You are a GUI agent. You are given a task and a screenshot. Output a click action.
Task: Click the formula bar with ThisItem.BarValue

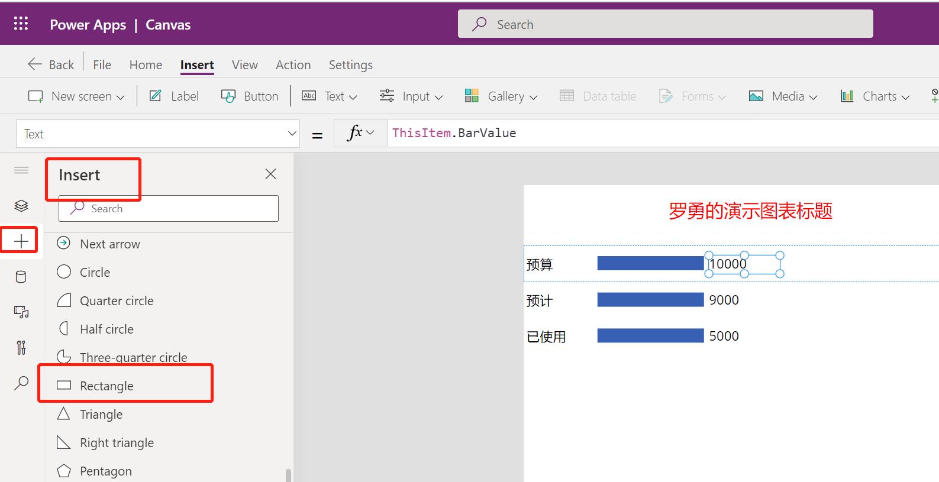pyautogui.click(x=663, y=133)
